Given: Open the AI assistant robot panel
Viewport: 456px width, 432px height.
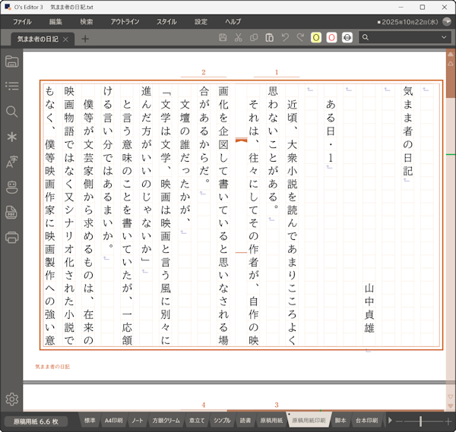Looking at the screenshot, I should click(x=11, y=187).
